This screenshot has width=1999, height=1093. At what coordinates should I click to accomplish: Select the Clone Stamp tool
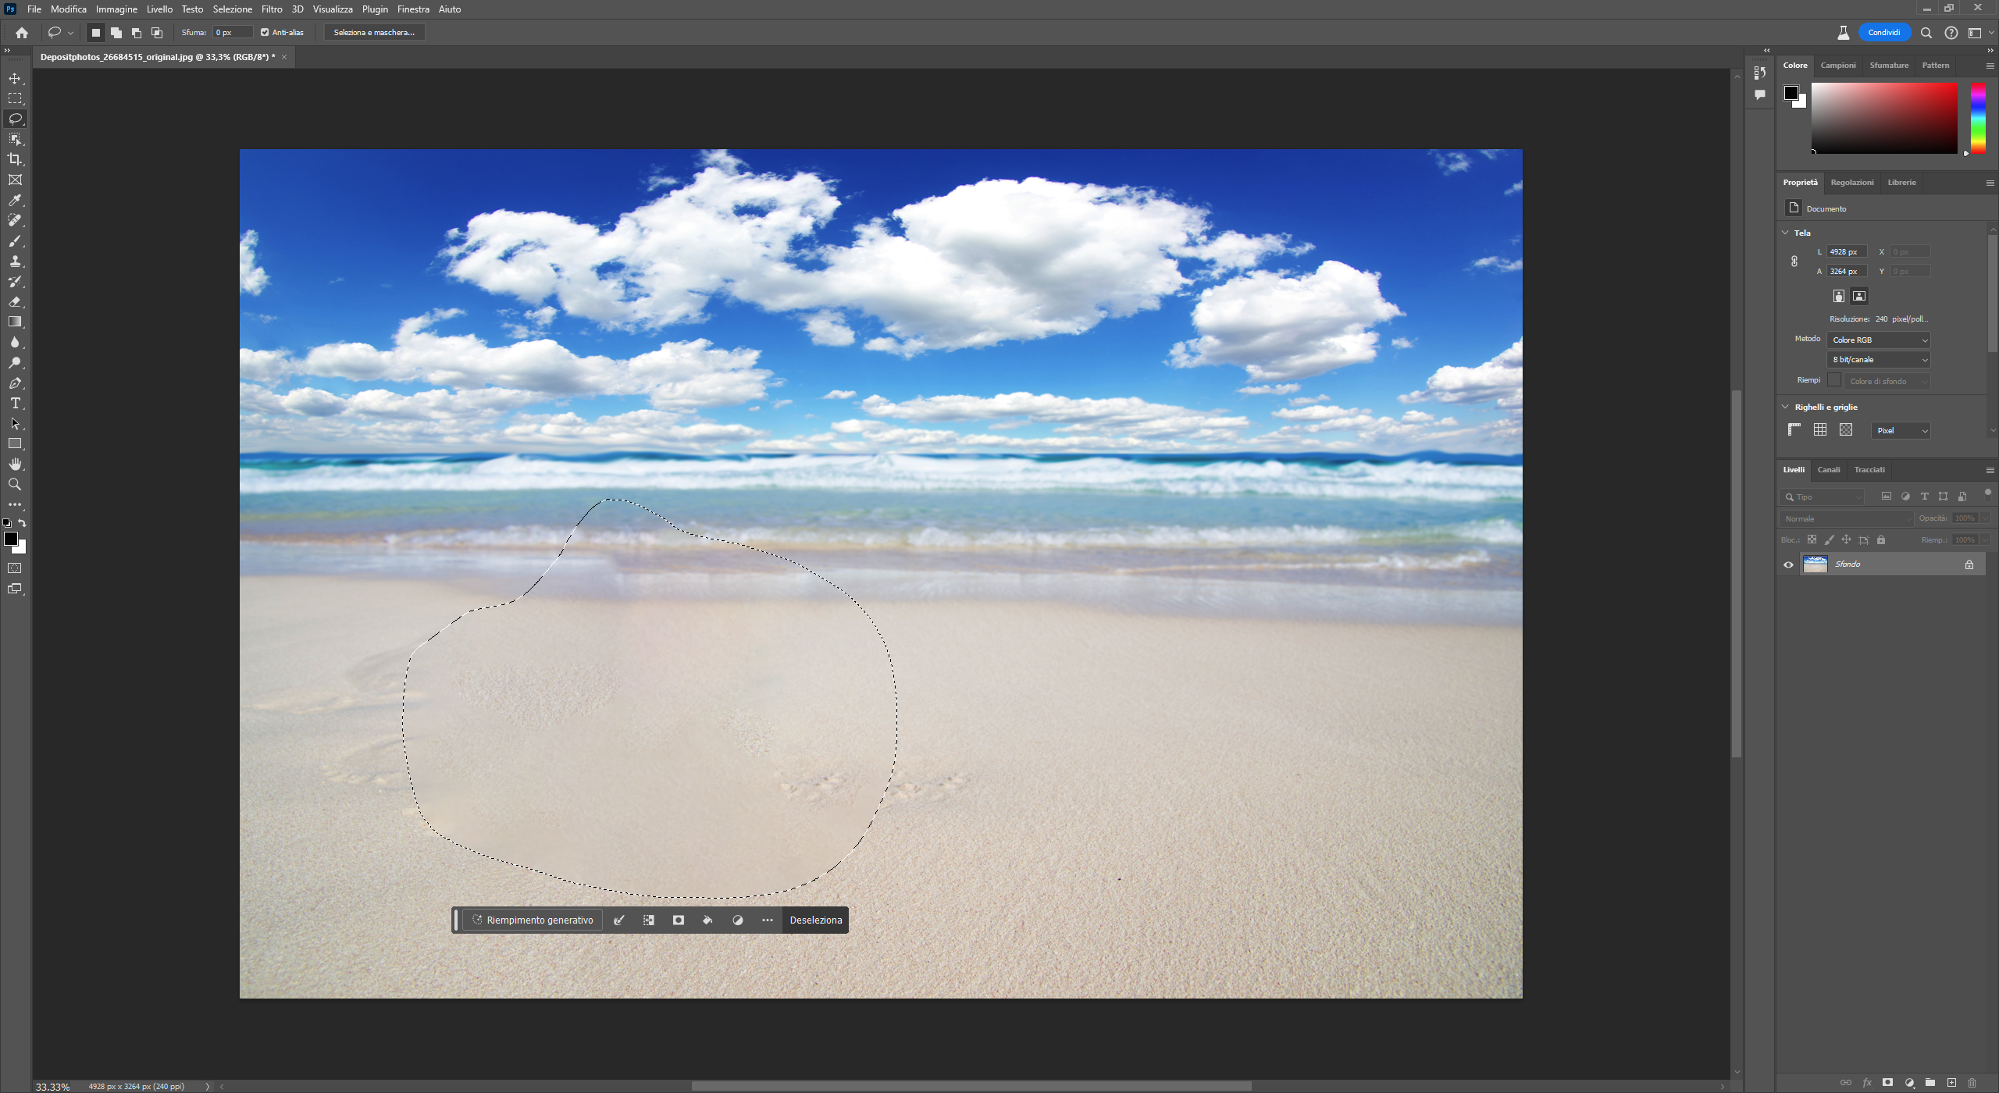coord(15,261)
